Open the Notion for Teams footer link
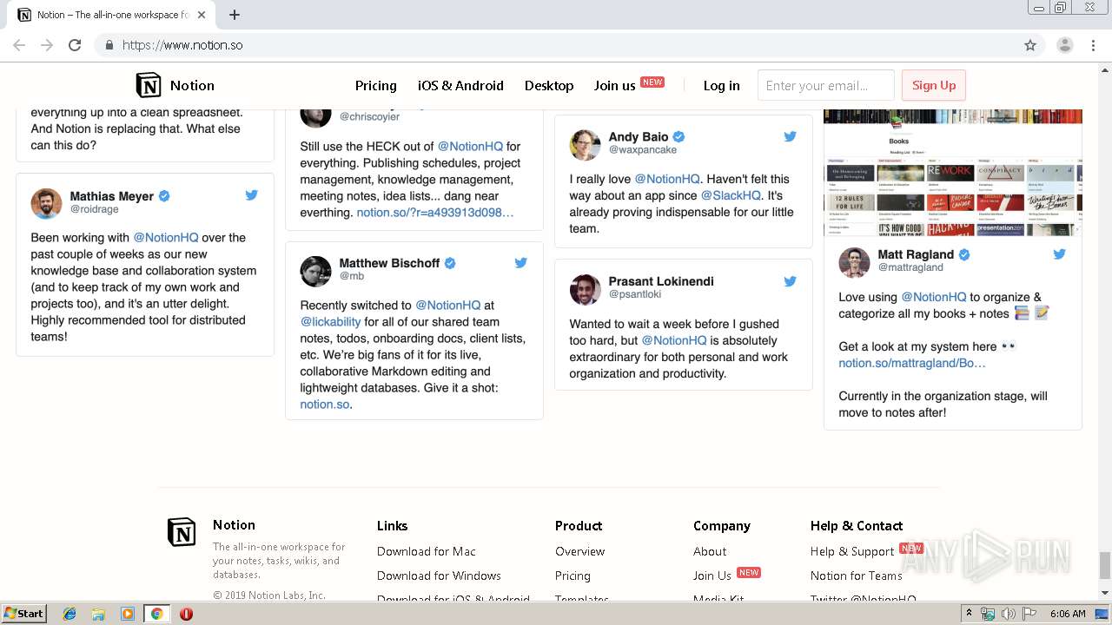Viewport: 1112px width, 625px height. click(857, 576)
